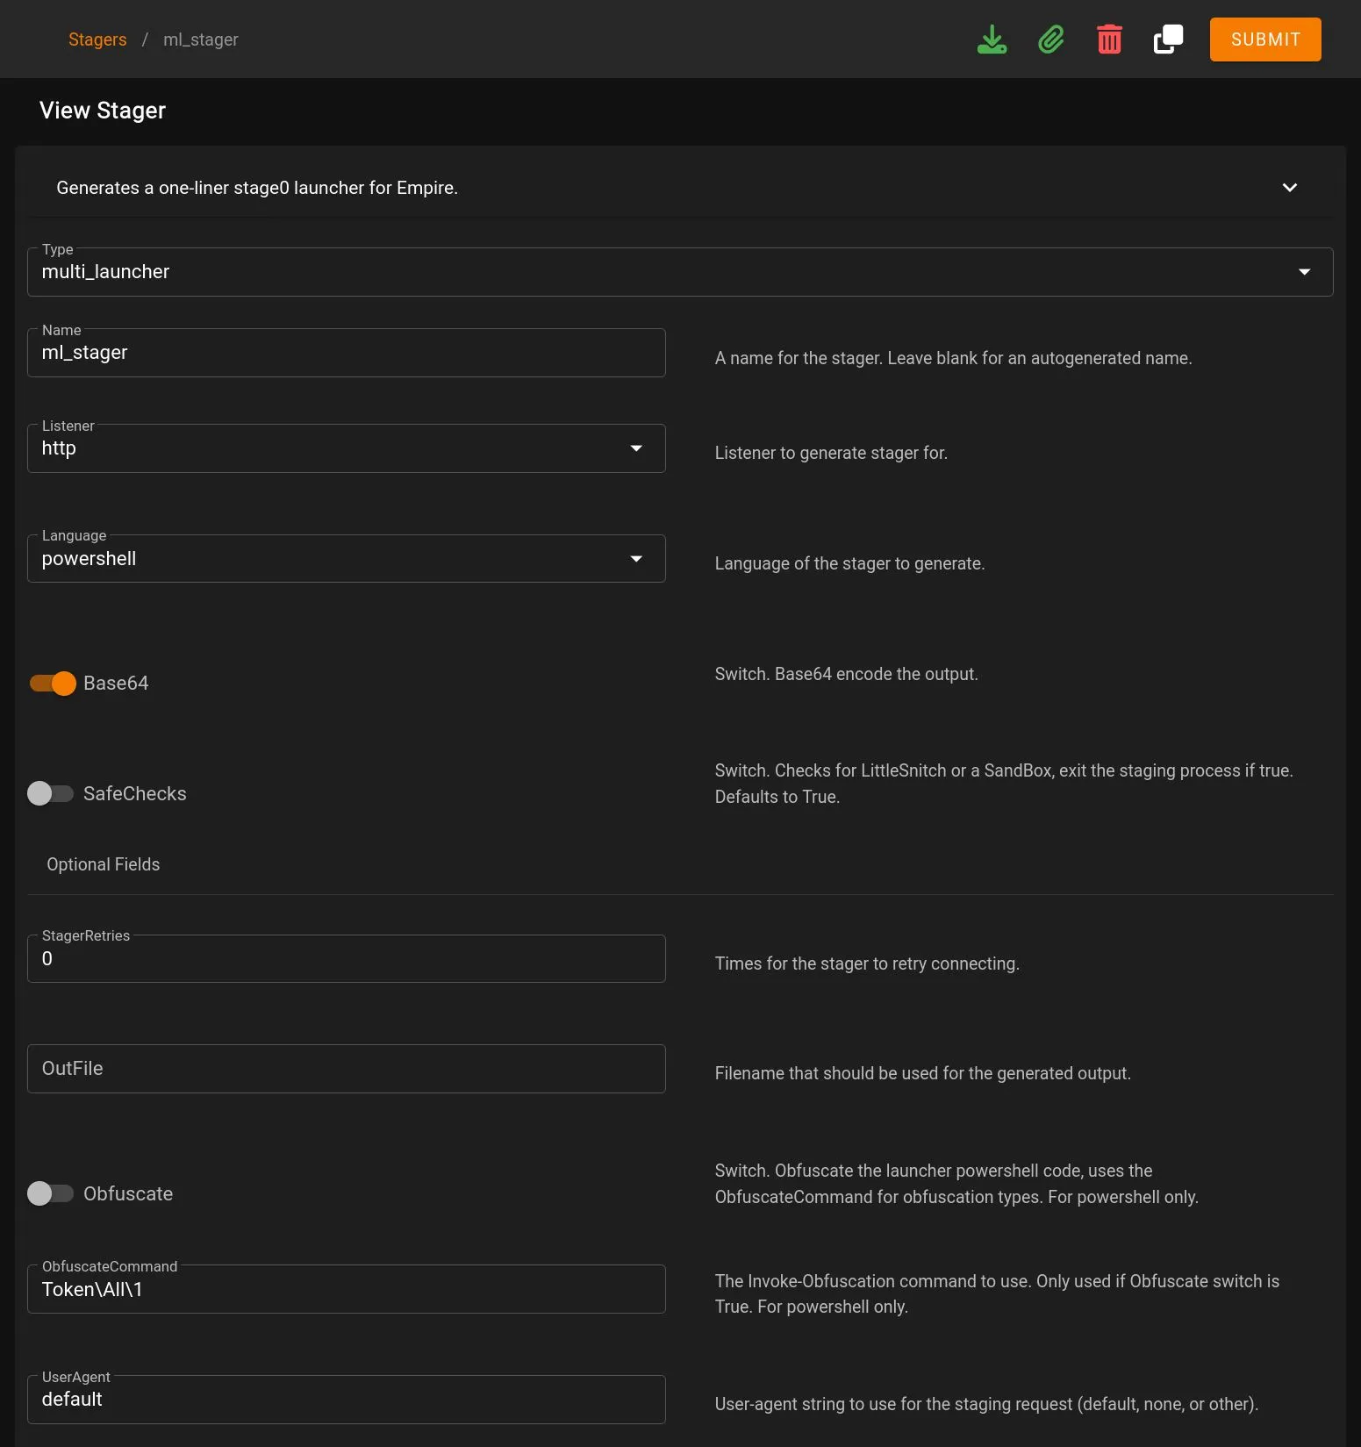Download the stager with the green download icon
Screen dimensions: 1361x1447
click(992, 39)
